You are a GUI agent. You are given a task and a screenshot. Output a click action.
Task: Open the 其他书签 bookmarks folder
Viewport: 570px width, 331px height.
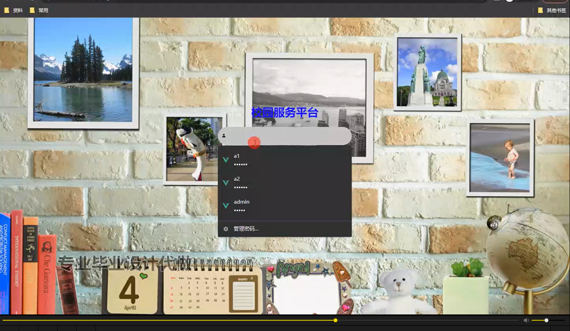pos(552,11)
